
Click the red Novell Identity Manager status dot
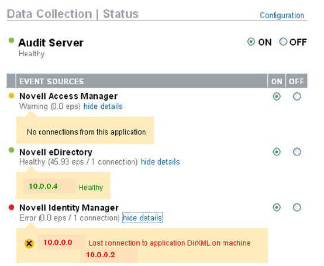coord(11,207)
